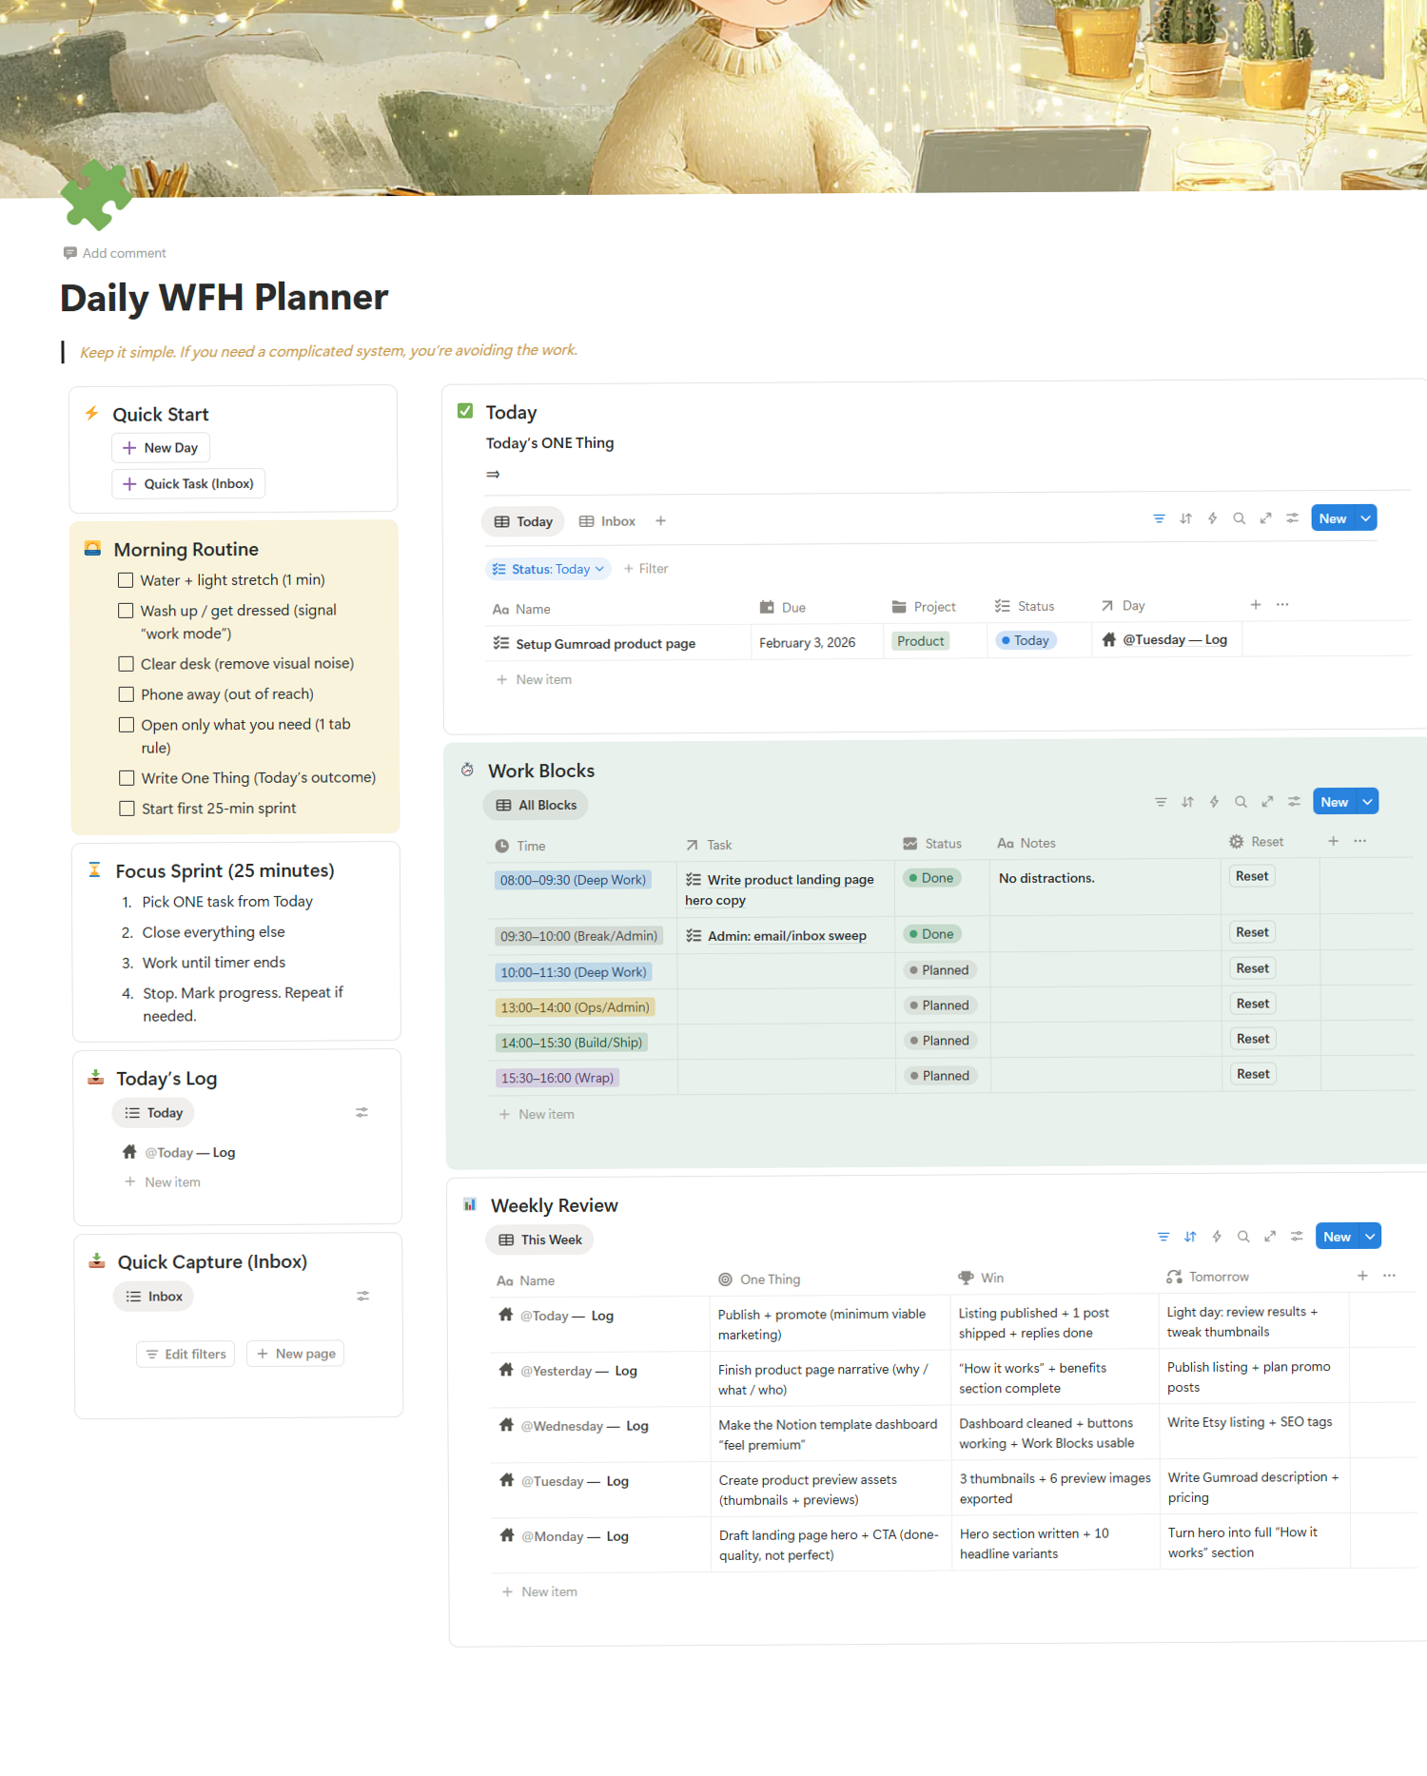Expand Work Blocks database to full page
The height and width of the screenshot is (1776, 1427).
click(1267, 802)
